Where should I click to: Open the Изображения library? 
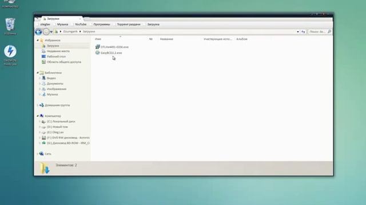coord(57,89)
